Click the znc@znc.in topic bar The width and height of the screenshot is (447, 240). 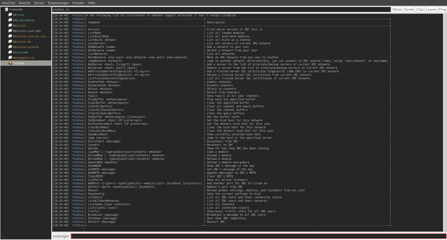coord(221,10)
